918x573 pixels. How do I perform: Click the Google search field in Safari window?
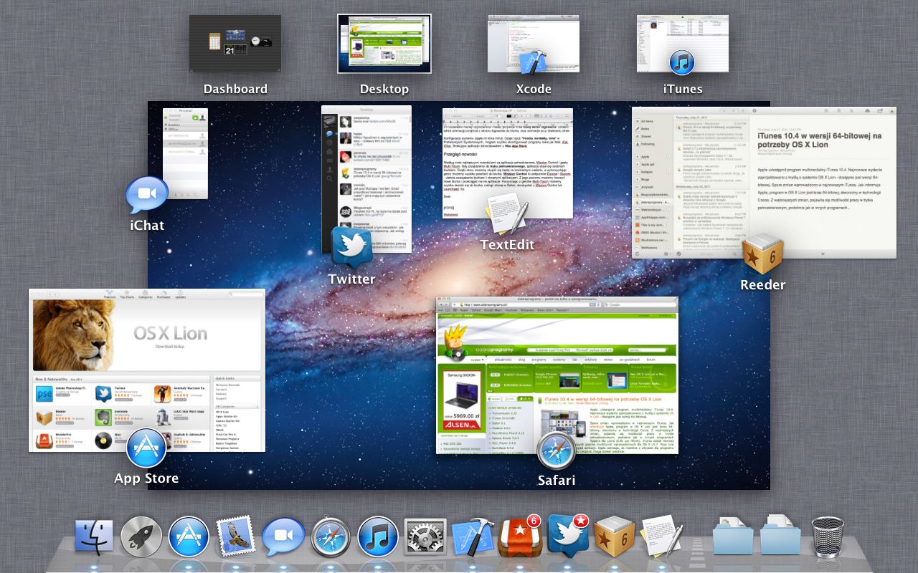[x=638, y=304]
